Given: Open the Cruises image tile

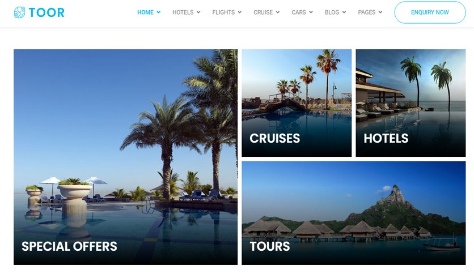Looking at the screenshot, I should [x=297, y=103].
